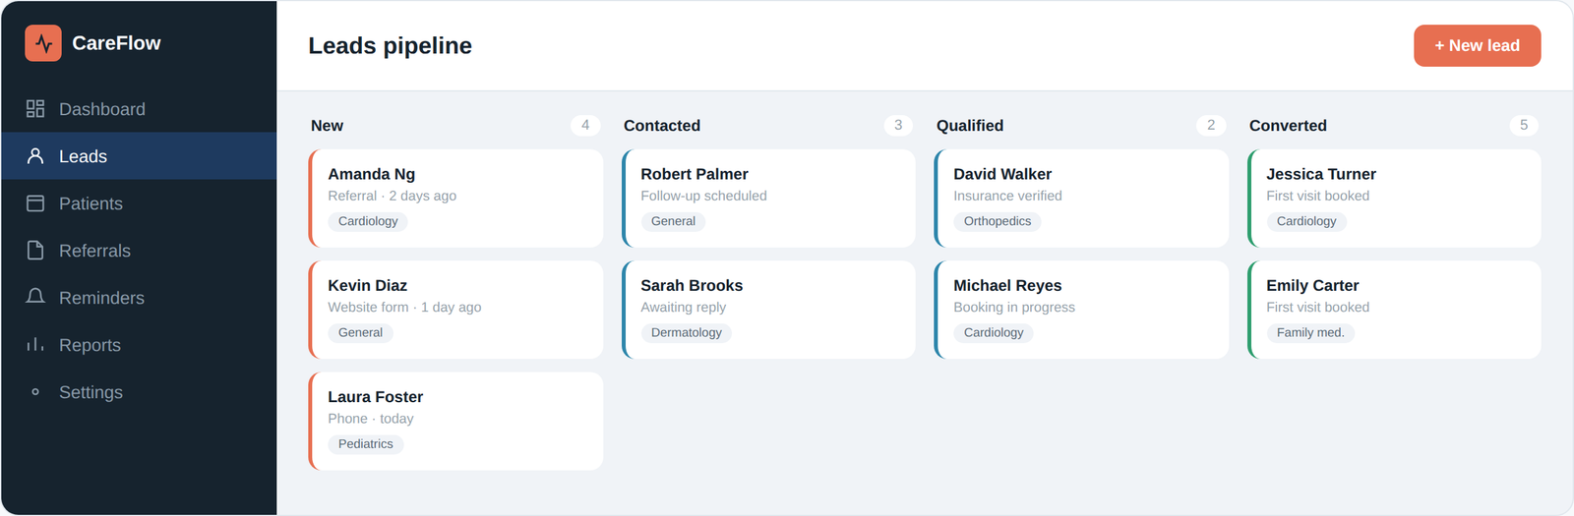Open Dashboard via its grid icon
Viewport: 1574px width, 516px height.
(x=35, y=109)
